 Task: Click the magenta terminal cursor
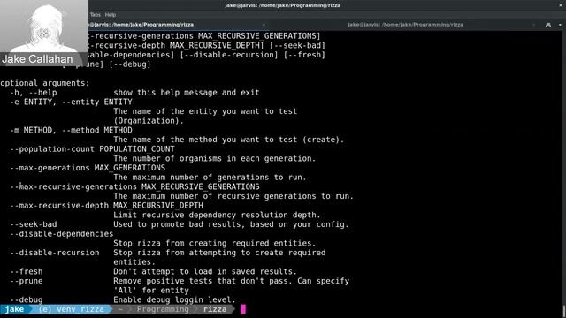(x=243, y=309)
